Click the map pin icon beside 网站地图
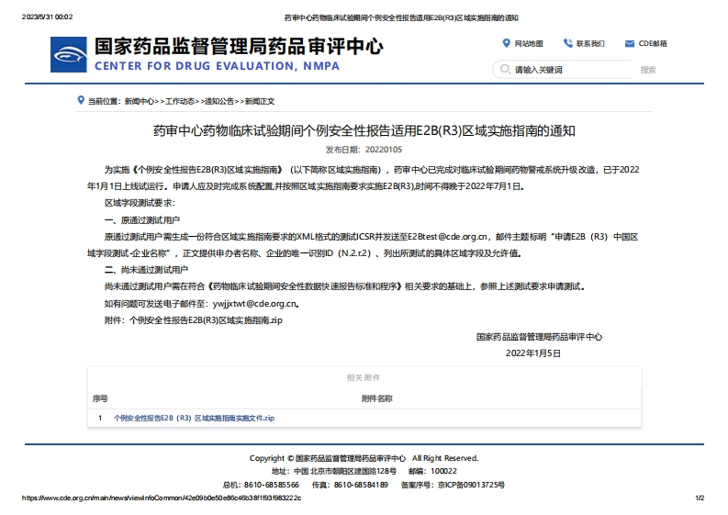 [506, 43]
